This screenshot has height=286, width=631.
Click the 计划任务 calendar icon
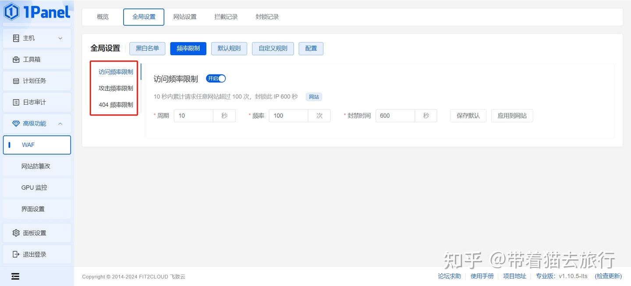16,81
